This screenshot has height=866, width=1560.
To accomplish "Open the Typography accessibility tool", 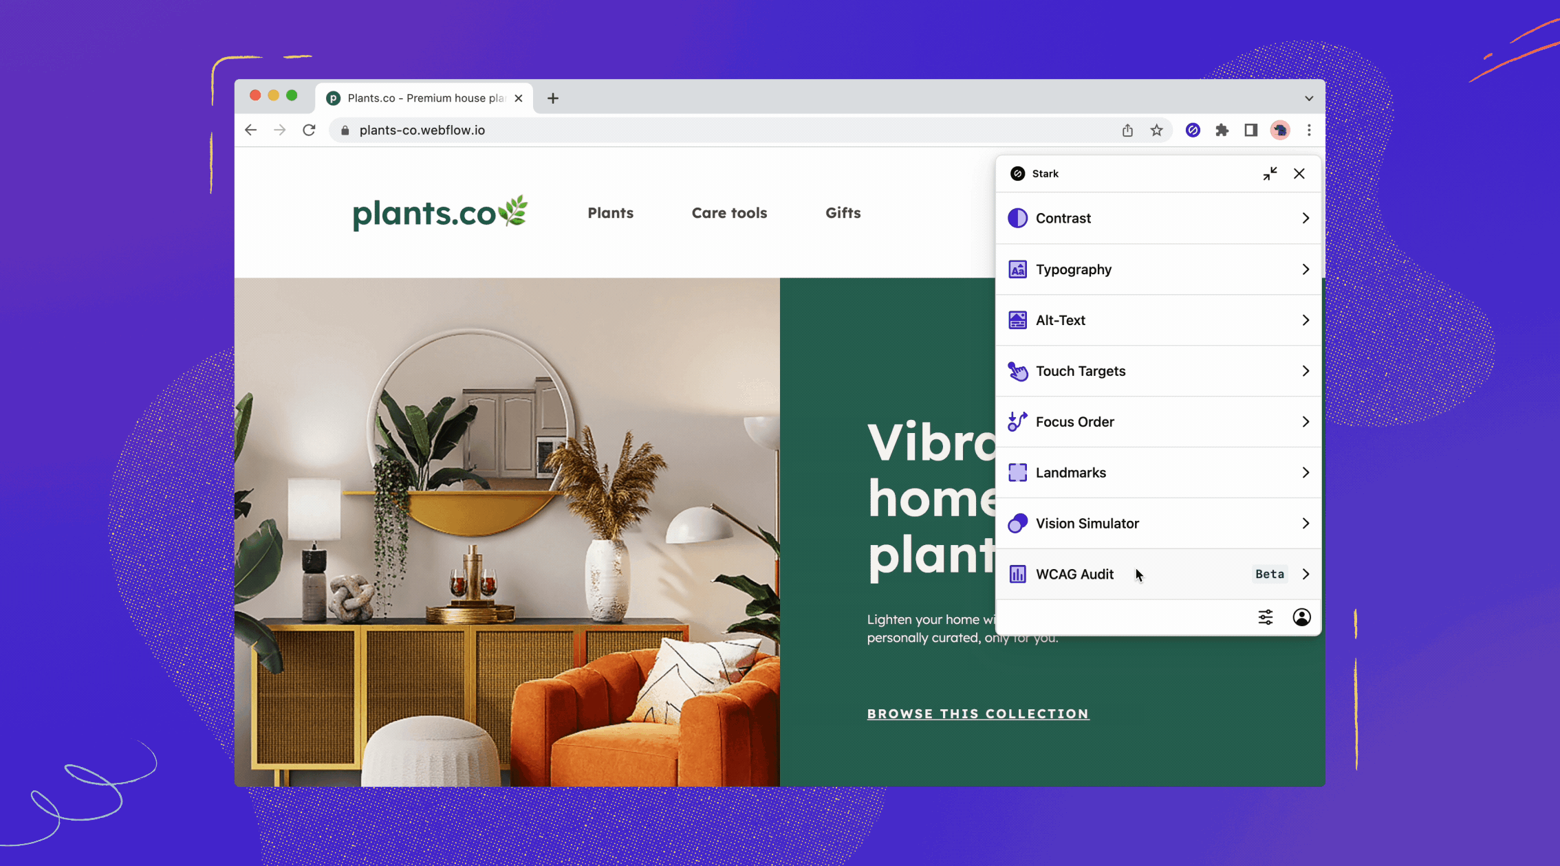I will (x=1159, y=269).
